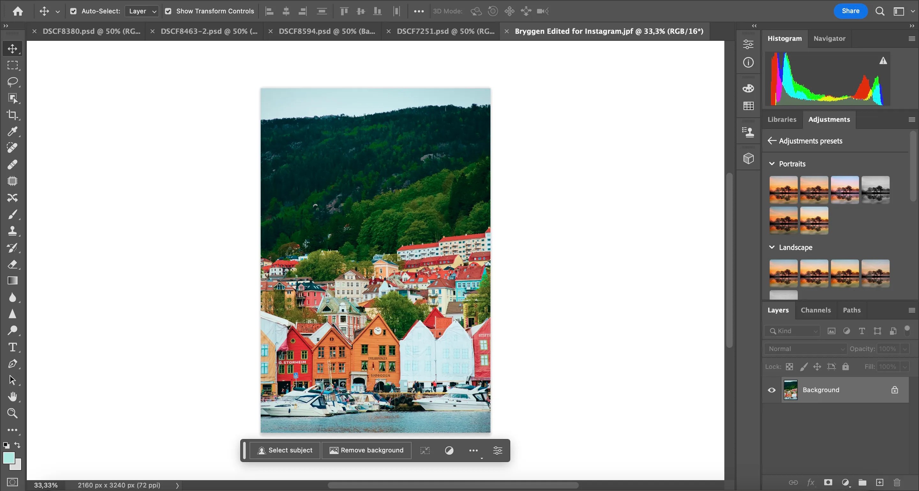Open the search icon in the top bar

click(x=880, y=11)
